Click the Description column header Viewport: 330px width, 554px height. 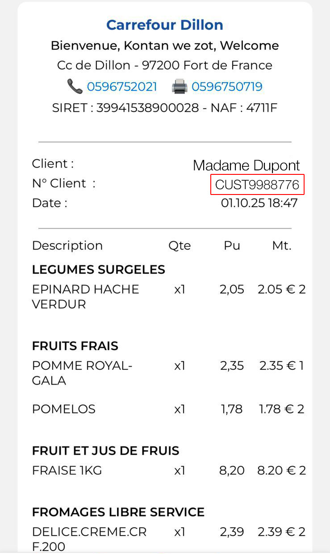tap(67, 245)
